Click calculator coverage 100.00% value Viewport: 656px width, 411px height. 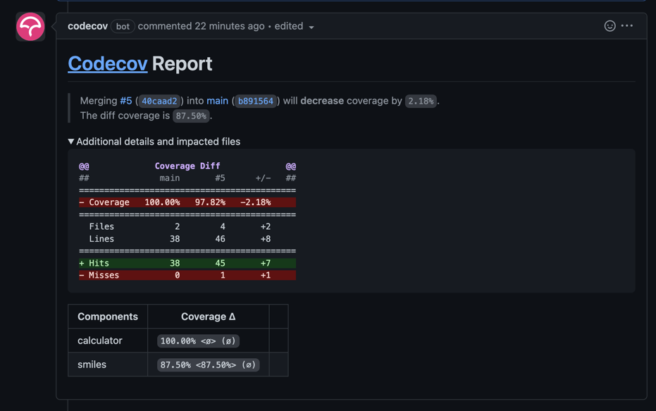198,341
